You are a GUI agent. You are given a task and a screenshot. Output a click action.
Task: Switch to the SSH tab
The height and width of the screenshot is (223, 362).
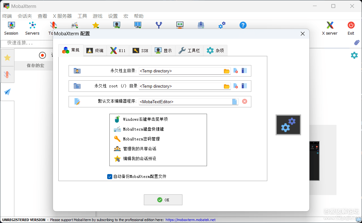click(140, 51)
